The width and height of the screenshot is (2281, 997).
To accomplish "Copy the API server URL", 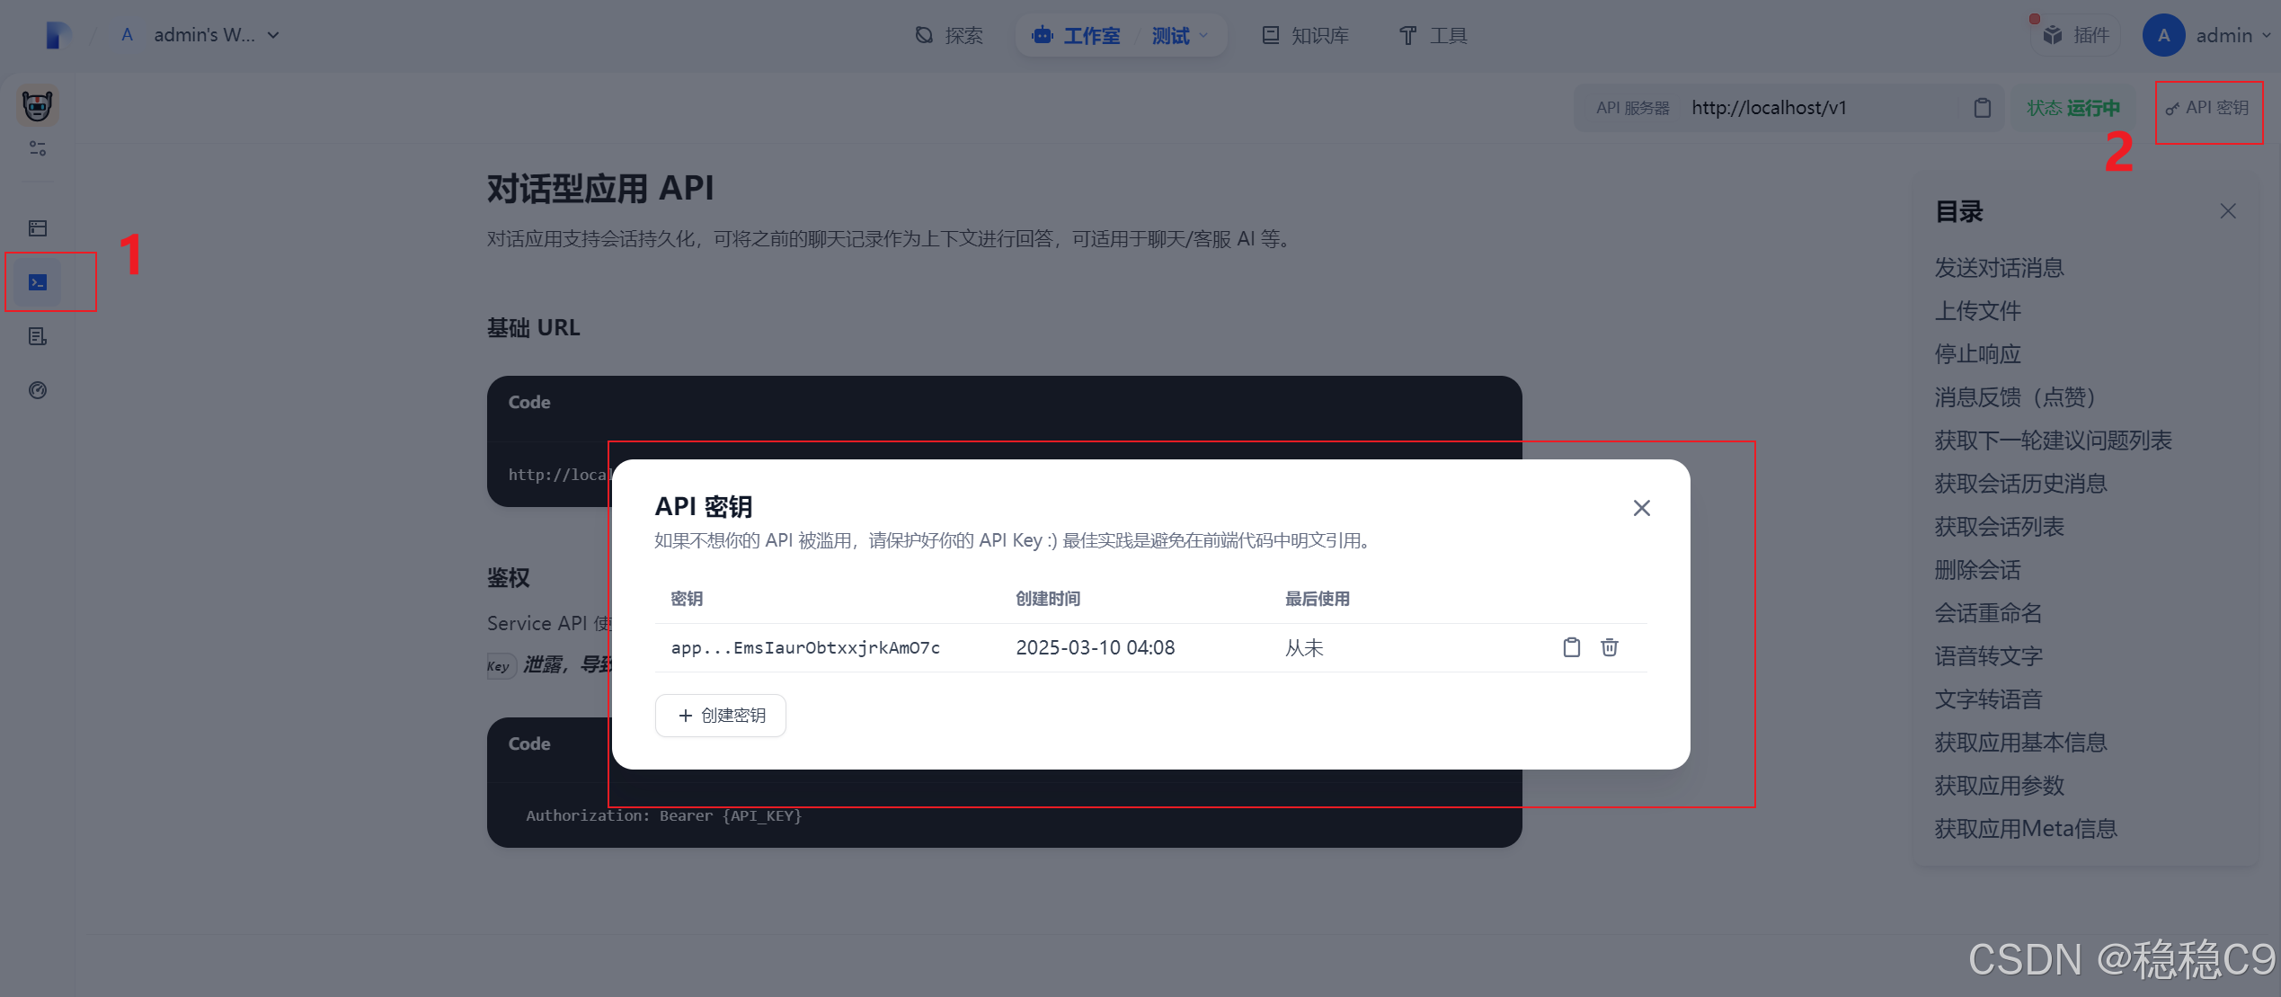I will click(1982, 108).
